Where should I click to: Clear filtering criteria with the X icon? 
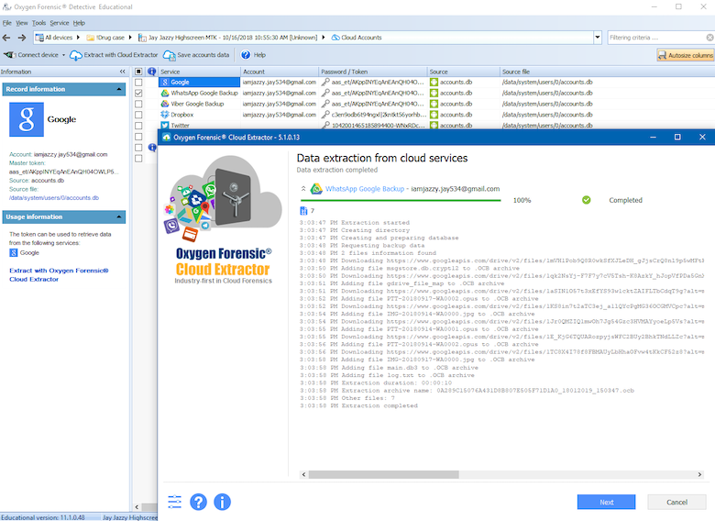pos(710,38)
